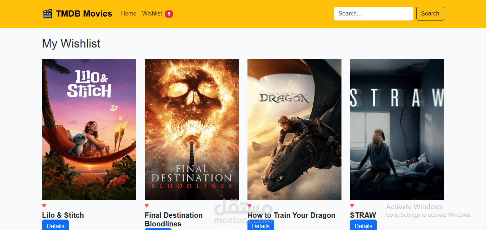Image resolution: width=487 pixels, height=230 pixels.
Task: Open the Home nav link
Action: pos(129,14)
